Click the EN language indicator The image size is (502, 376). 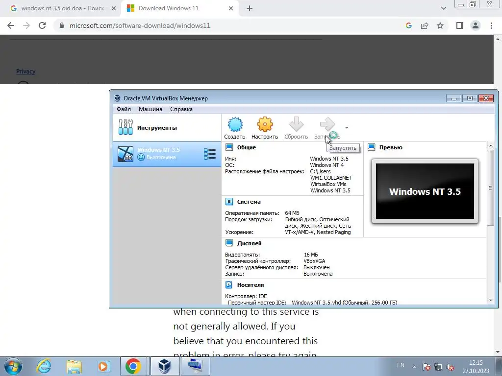pyautogui.click(x=401, y=365)
